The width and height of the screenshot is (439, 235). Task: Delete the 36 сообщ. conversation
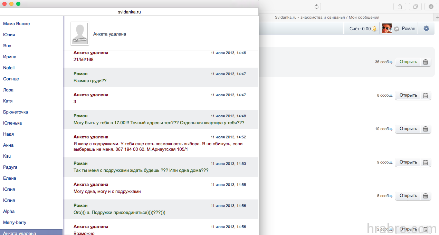[x=426, y=62]
